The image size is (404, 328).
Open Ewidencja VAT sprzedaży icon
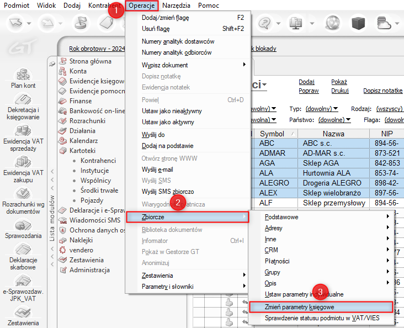(x=23, y=131)
